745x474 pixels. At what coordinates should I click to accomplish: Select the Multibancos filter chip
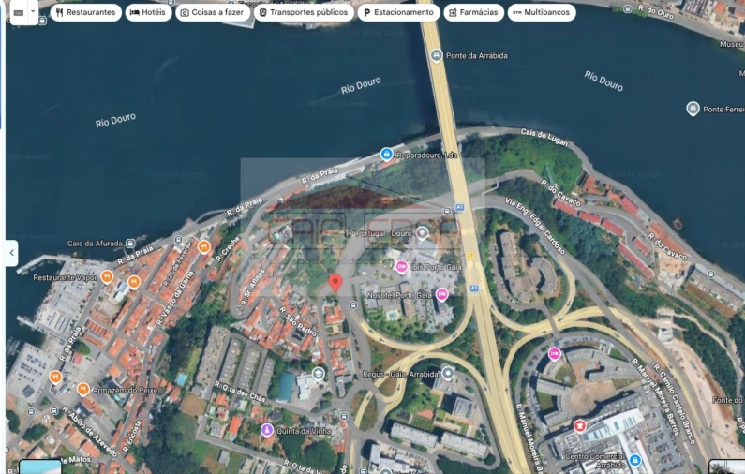(x=542, y=12)
